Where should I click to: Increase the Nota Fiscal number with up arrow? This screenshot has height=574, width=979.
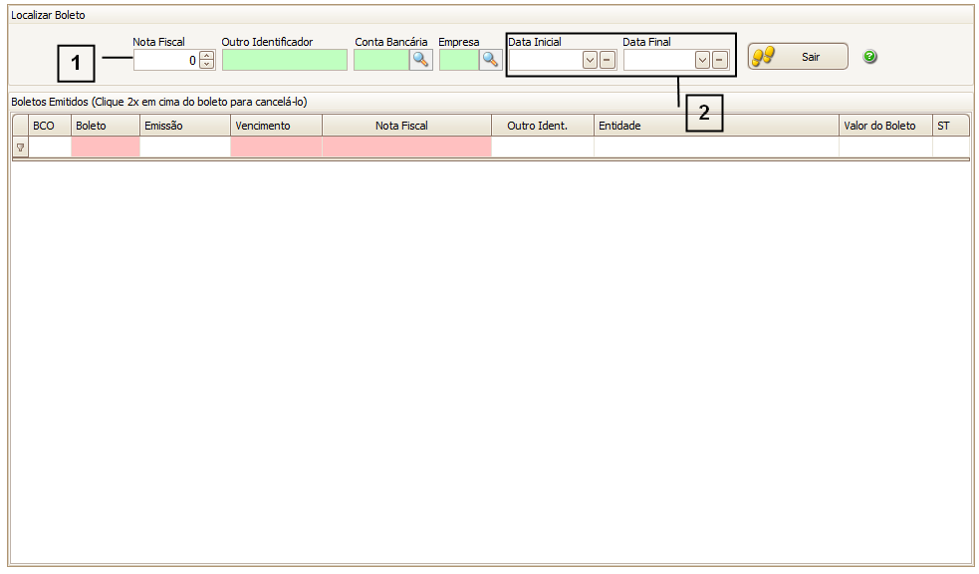click(206, 55)
